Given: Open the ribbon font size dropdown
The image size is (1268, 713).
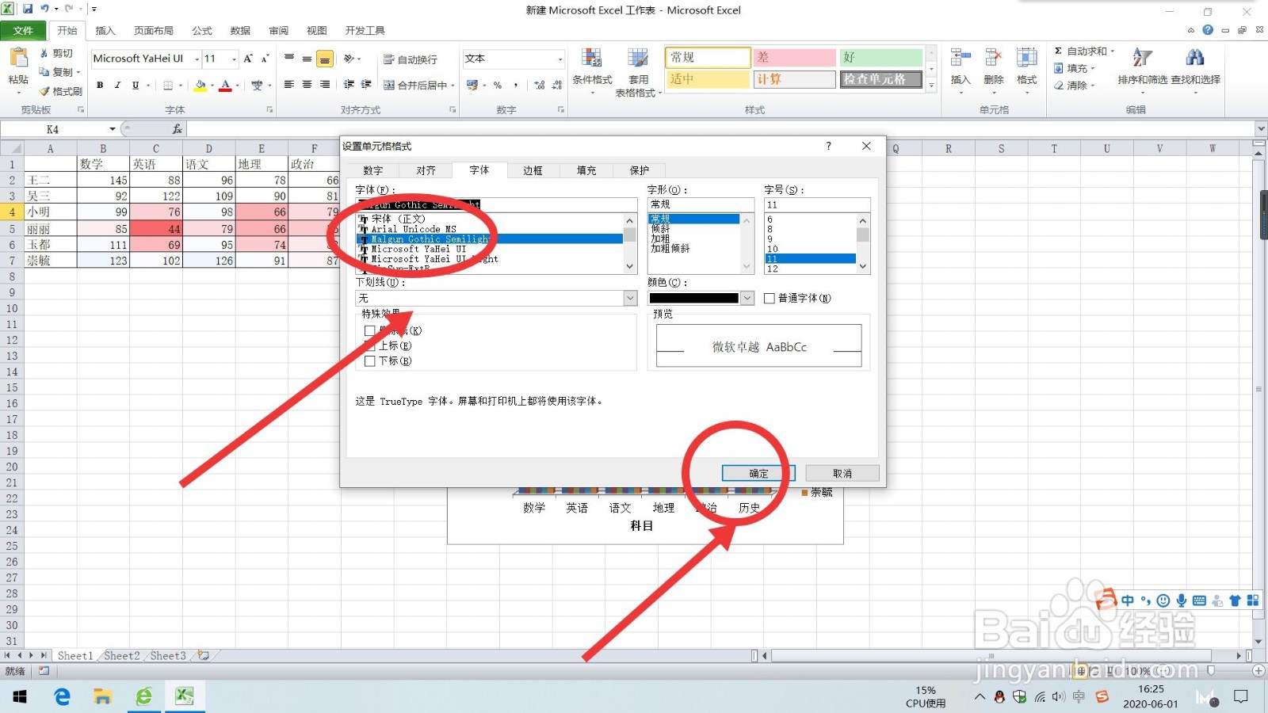Looking at the screenshot, I should tap(234, 59).
